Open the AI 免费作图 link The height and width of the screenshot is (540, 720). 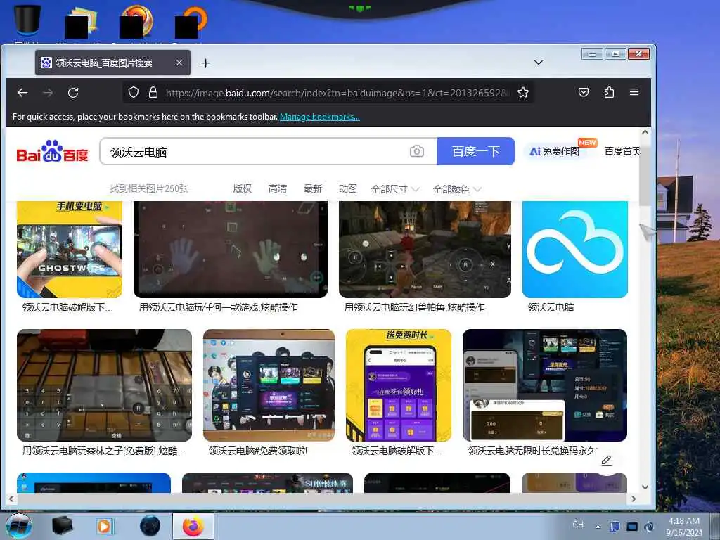[555, 151]
